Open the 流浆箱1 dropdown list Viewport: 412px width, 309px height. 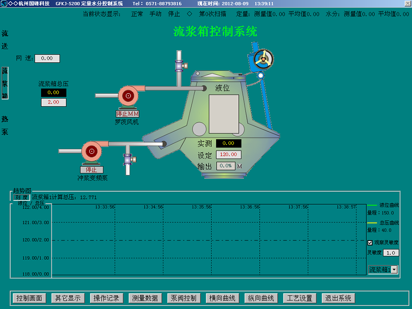click(x=394, y=270)
